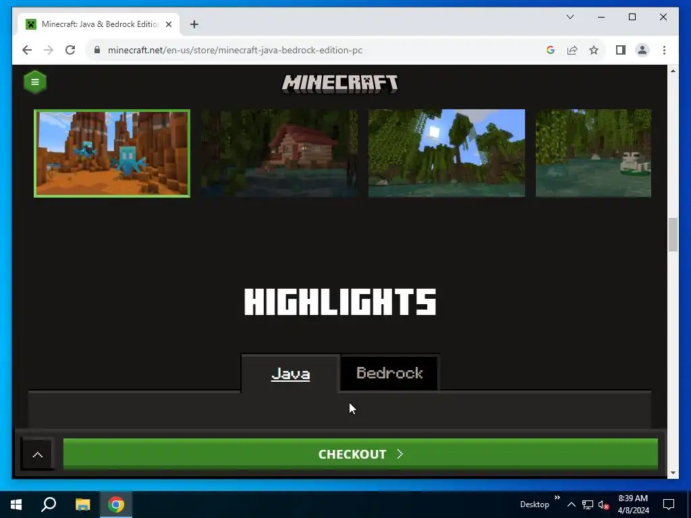Click the muted volume tray icon
The image size is (691, 518).
tap(603, 505)
